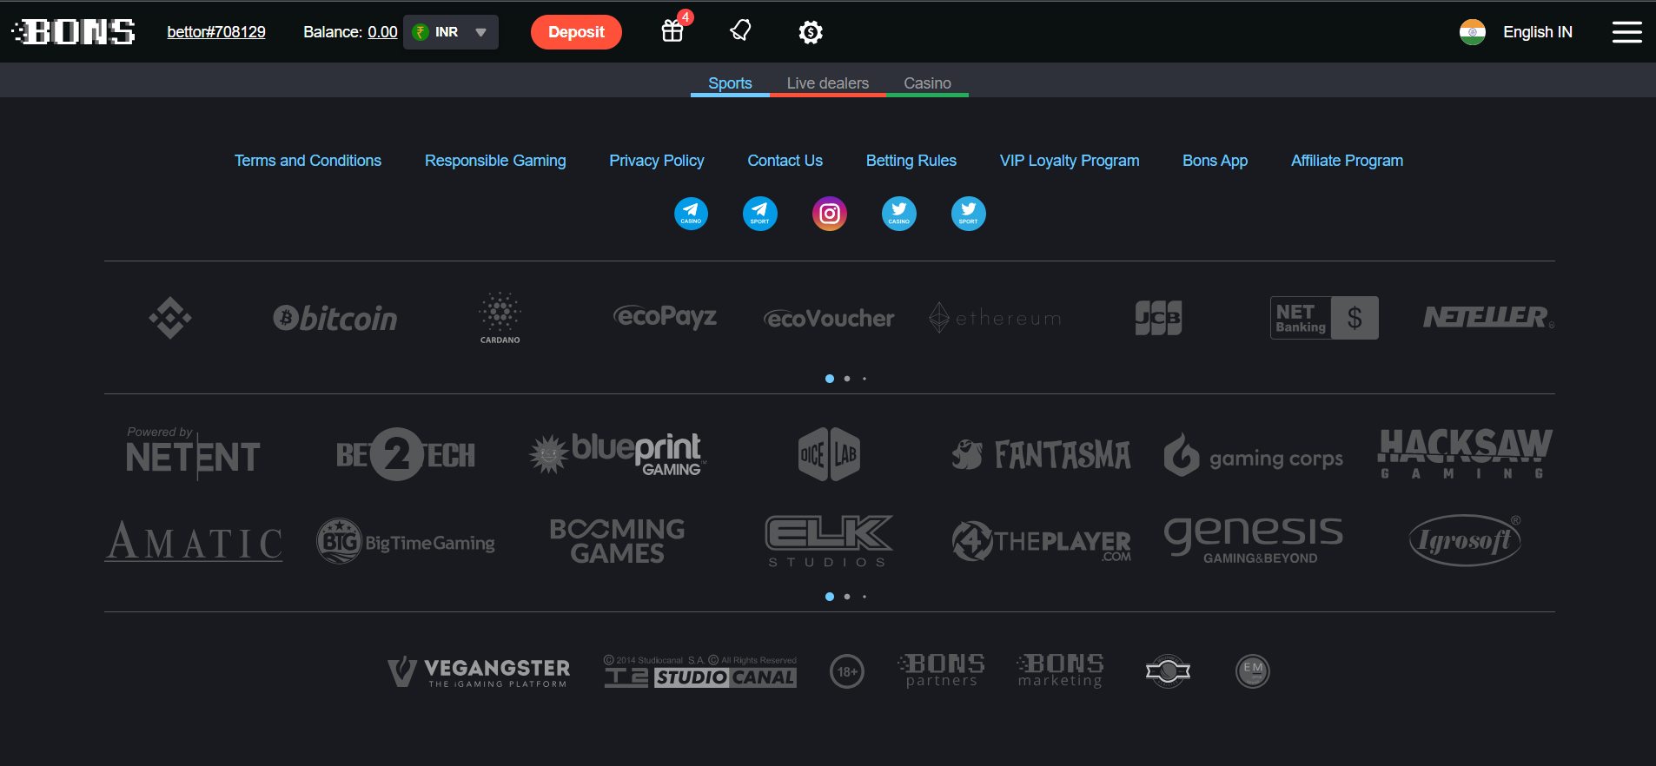Expand the INR currency dropdown
Image resolution: width=1656 pixels, height=766 pixels.
point(451,32)
